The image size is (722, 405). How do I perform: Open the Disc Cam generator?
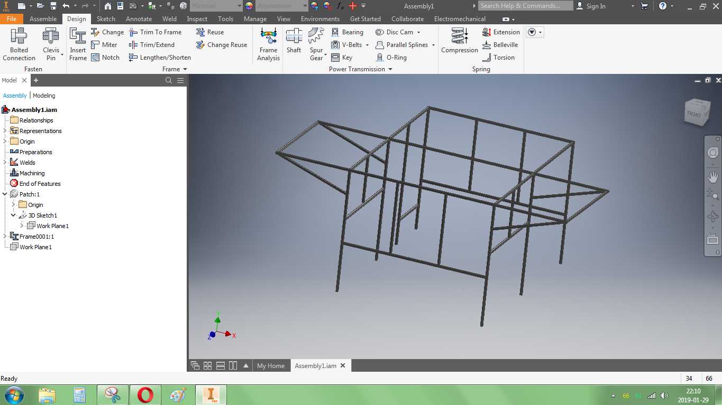pos(394,32)
